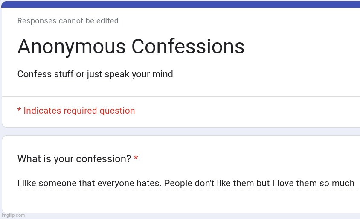Click the 'Responses cannot be edited' notice
360x219 pixels.
pyautogui.click(x=68, y=21)
